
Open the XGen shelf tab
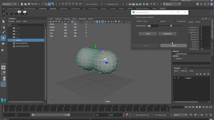click(154, 9)
